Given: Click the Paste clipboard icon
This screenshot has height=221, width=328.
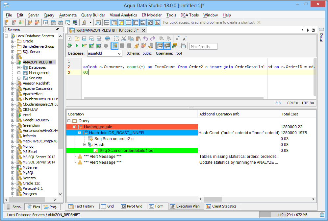Looking at the screenshot, I should click(x=138, y=38).
